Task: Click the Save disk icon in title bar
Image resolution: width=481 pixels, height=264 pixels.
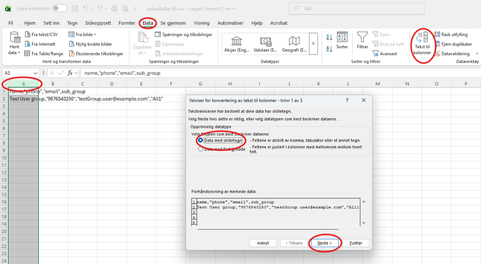Action: tap(75, 8)
